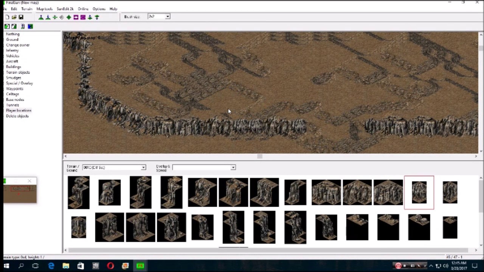
Task: Select Buildings in the object list
Action: 13,67
